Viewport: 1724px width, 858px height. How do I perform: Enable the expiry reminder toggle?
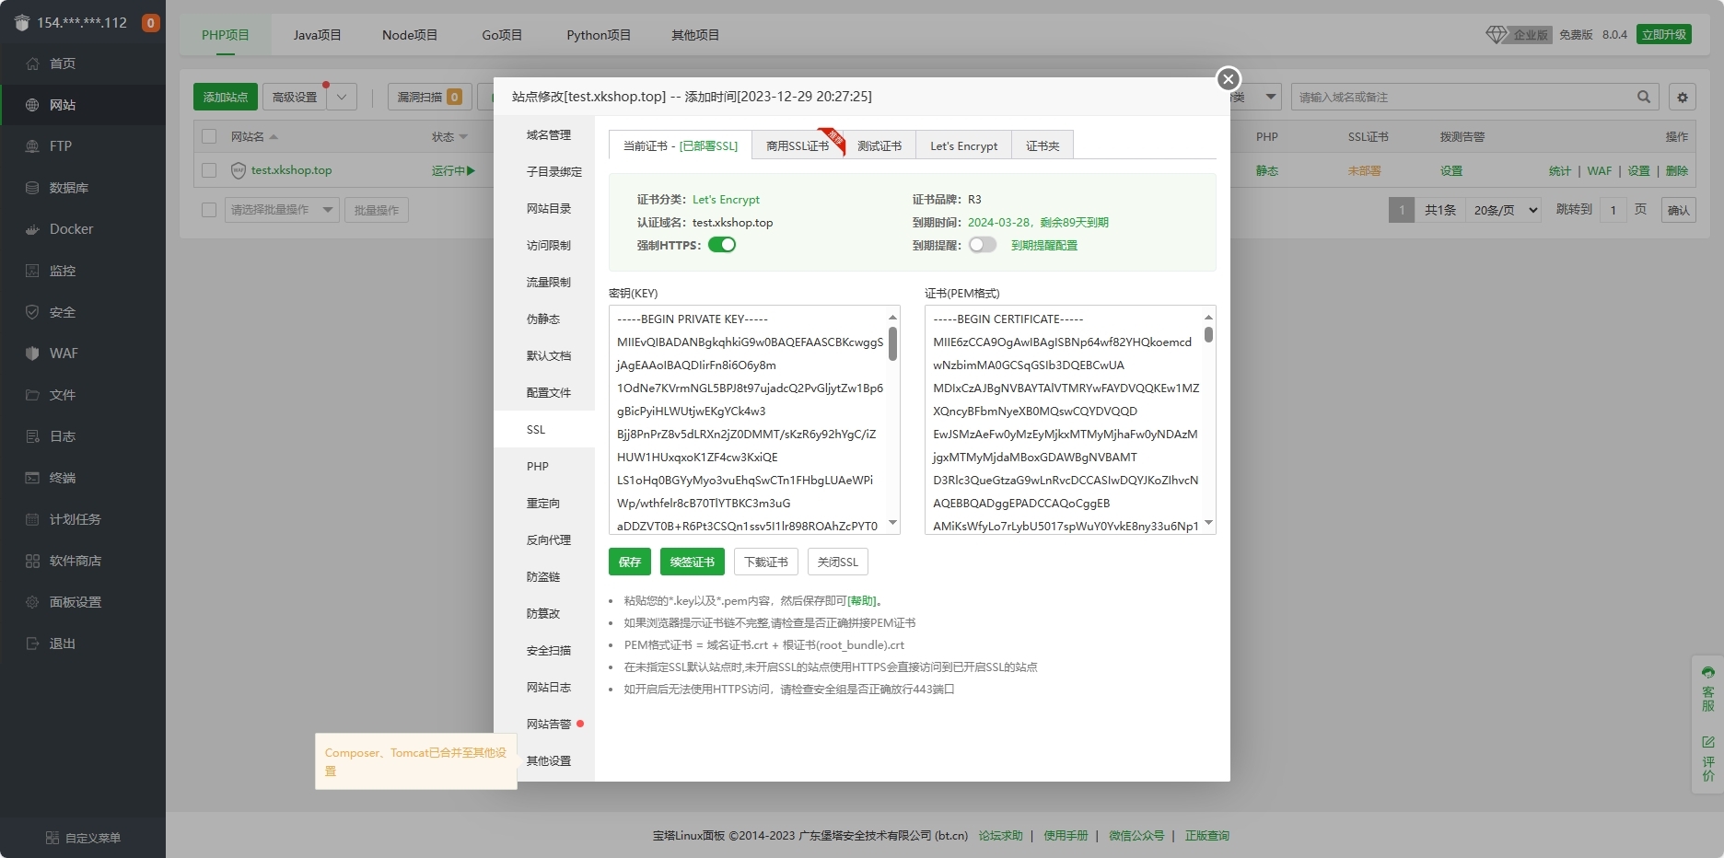[x=982, y=245]
